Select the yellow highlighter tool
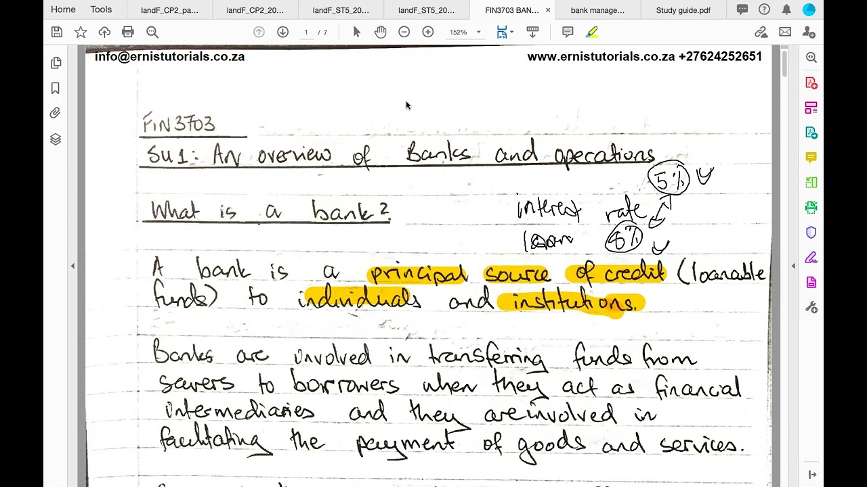The width and height of the screenshot is (867, 487). [x=591, y=32]
